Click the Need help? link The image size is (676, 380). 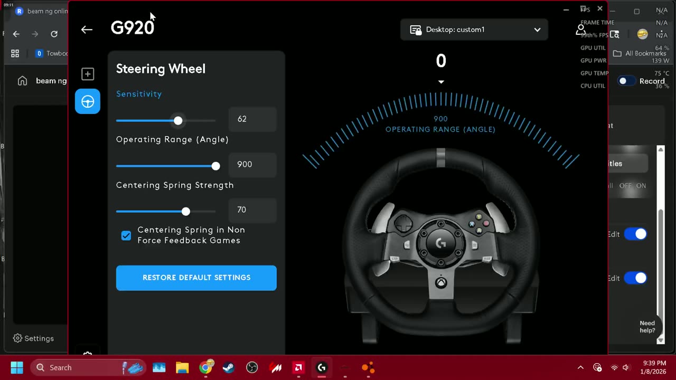(647, 327)
